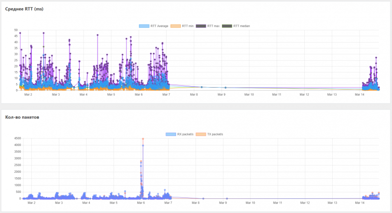
Task: Click the blue RTT Average color swatch
Action: point(144,26)
